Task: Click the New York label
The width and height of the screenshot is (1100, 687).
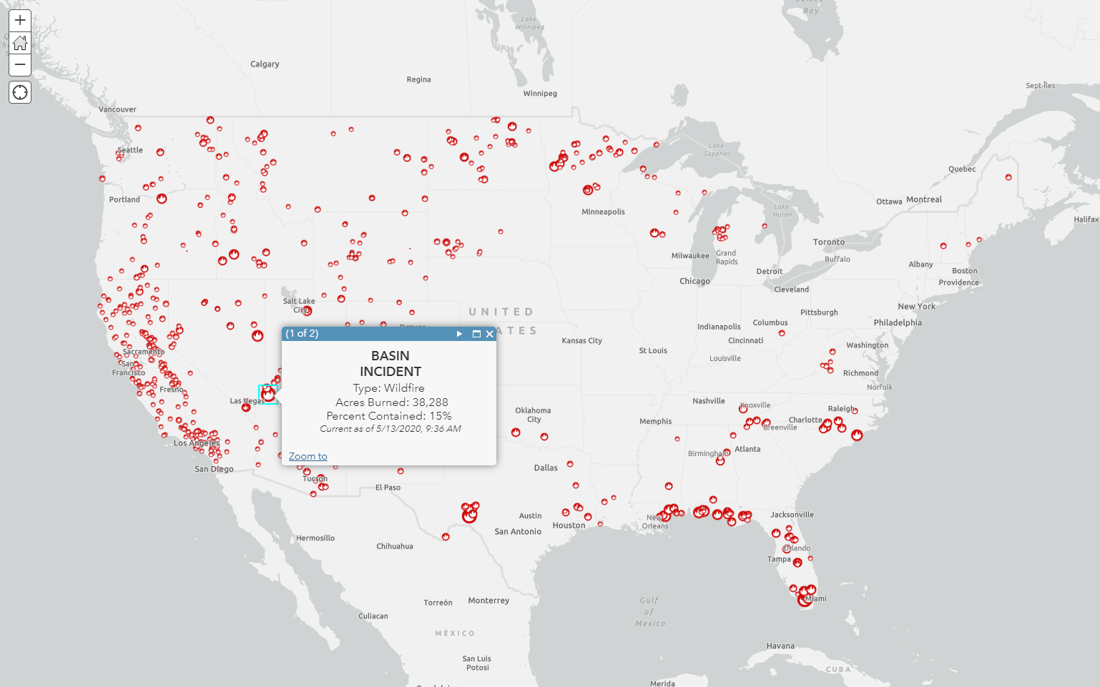Action: [916, 307]
